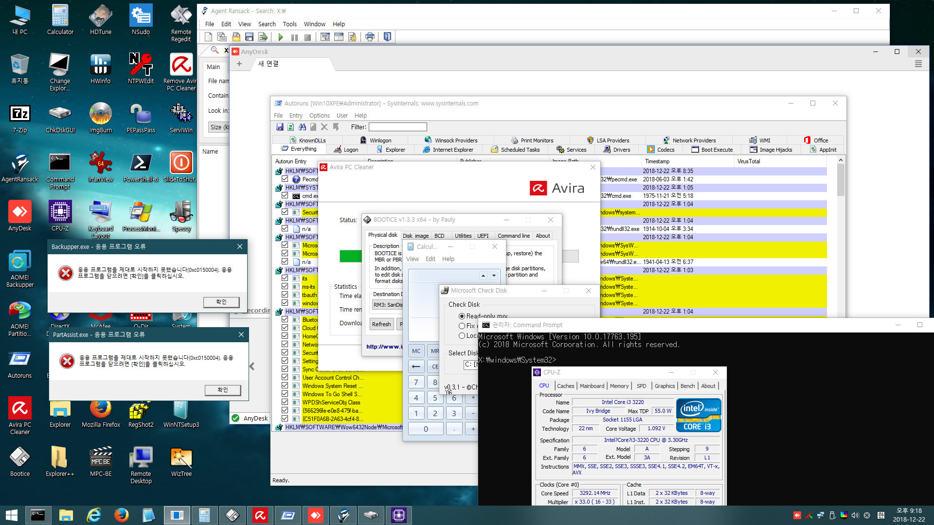Open the Mainboard tab in CPU-Z
The height and width of the screenshot is (525, 934).
click(x=592, y=386)
